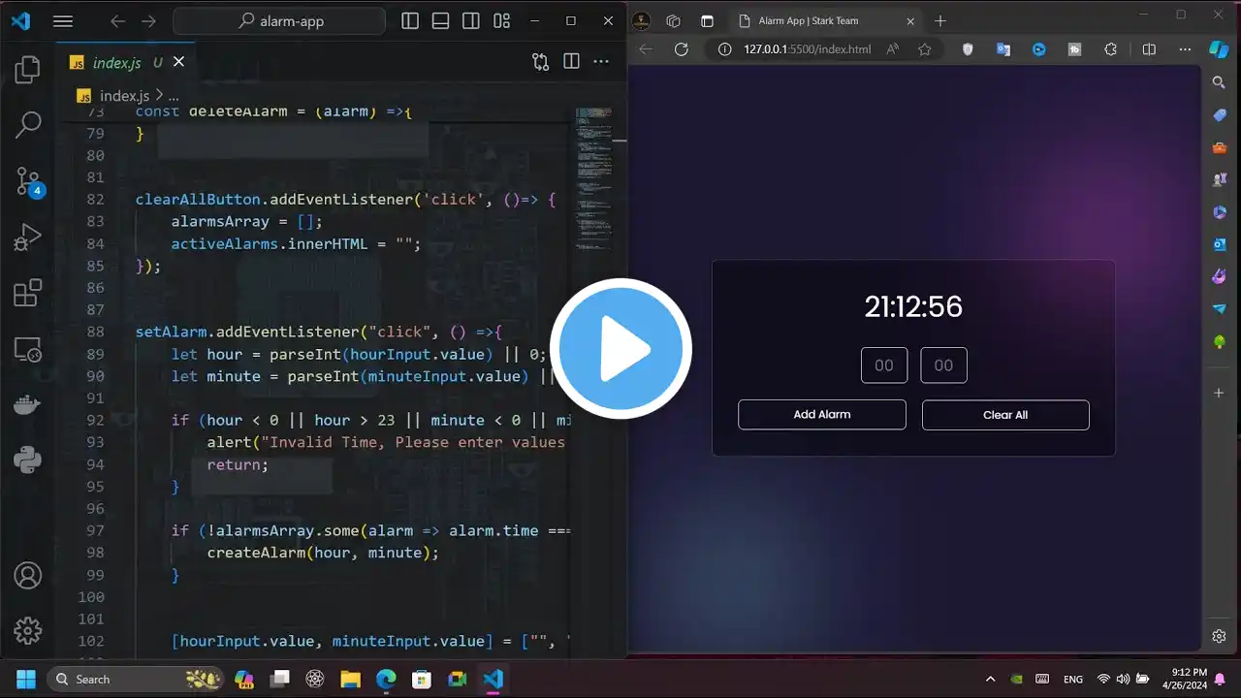Split the editor to the right
This screenshot has width=1241, height=698.
(x=571, y=62)
